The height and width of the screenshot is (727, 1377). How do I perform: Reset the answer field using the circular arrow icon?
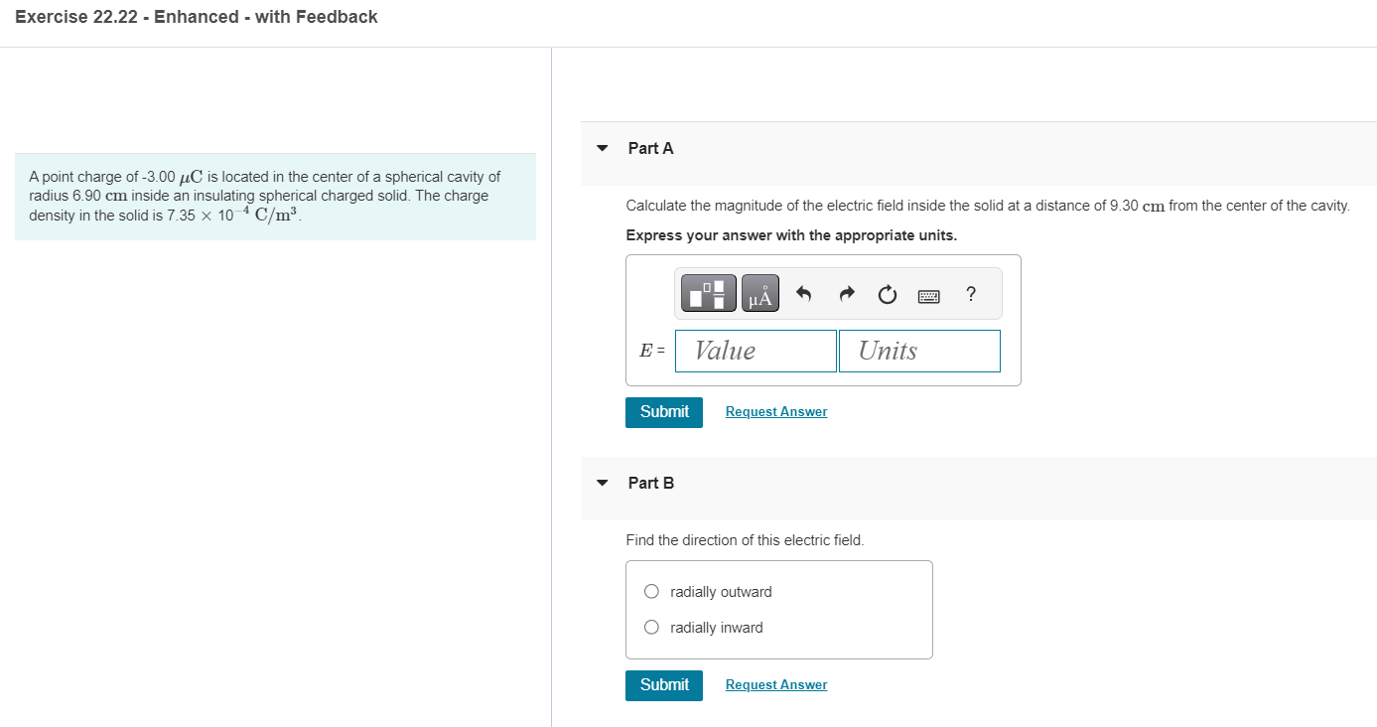(887, 293)
